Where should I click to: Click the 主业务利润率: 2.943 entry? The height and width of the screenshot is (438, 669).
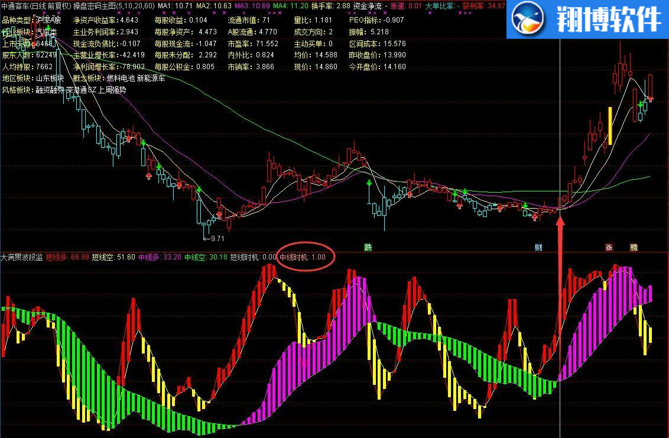106,31
